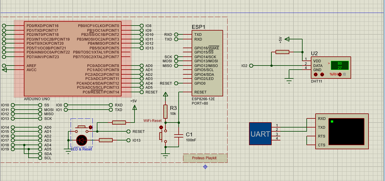Image resolution: width=385 pixels, height=181 pixels.
Task: Click the 'LED & Reset' blue label
Action: tap(82, 149)
